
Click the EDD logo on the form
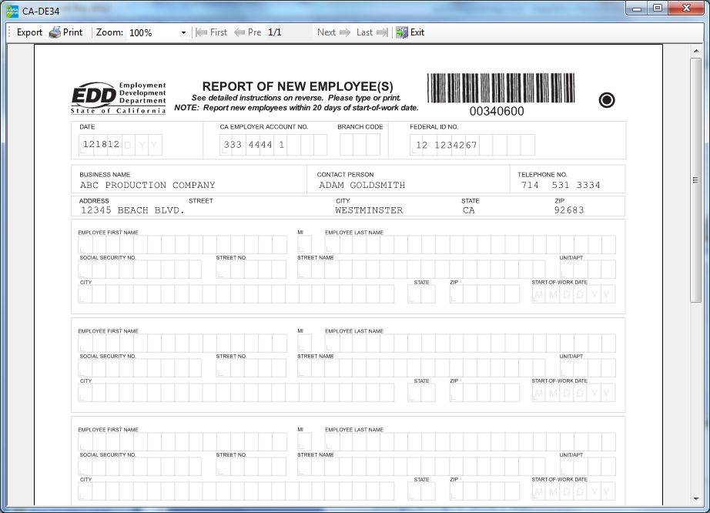coord(94,97)
